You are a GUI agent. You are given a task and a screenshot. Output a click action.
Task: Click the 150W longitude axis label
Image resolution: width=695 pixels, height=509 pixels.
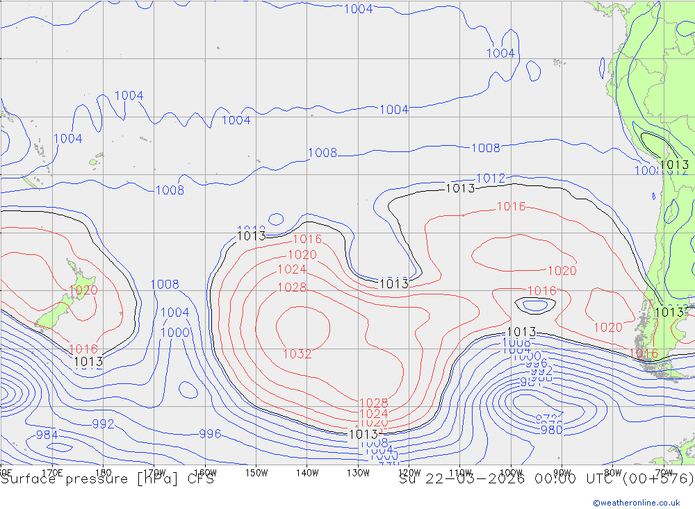coord(256,473)
